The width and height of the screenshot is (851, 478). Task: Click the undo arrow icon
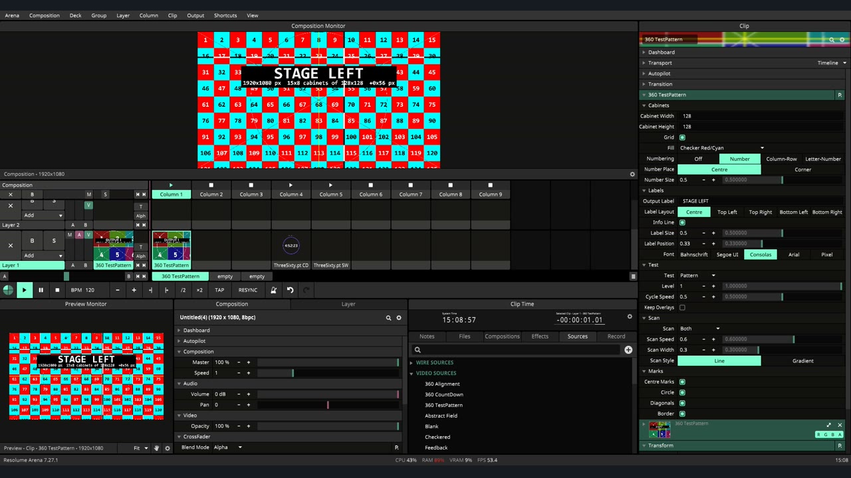click(x=290, y=290)
